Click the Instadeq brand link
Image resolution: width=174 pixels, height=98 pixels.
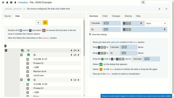click(x=23, y=2)
